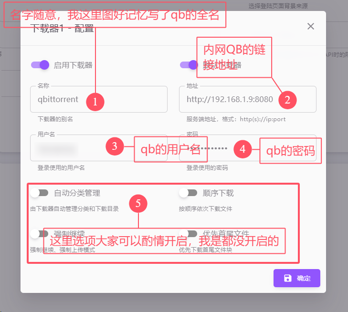
Task: Click into the 密码 input field
Action: pos(247,148)
